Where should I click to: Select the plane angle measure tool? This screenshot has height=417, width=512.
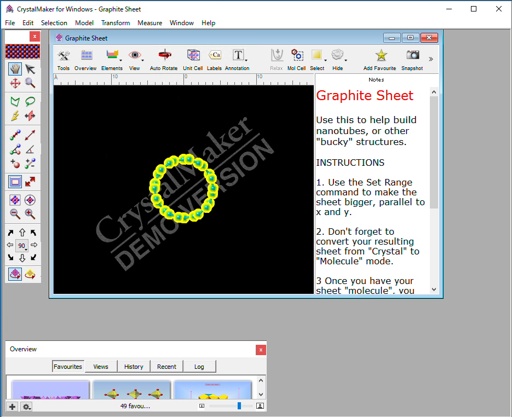(30, 149)
